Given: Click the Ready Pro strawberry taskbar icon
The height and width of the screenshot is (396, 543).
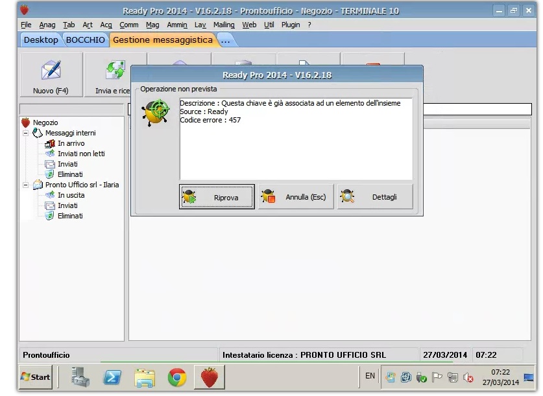Looking at the screenshot, I should click(210, 377).
